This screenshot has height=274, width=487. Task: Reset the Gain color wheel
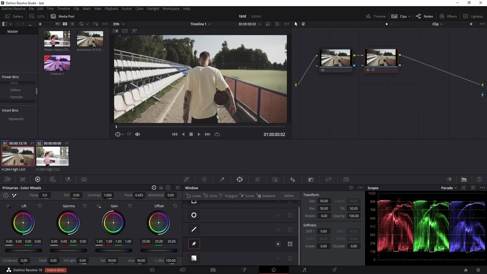pos(130,206)
